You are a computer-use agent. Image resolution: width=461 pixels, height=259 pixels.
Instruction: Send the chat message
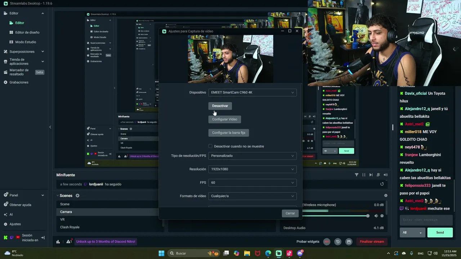440,232
